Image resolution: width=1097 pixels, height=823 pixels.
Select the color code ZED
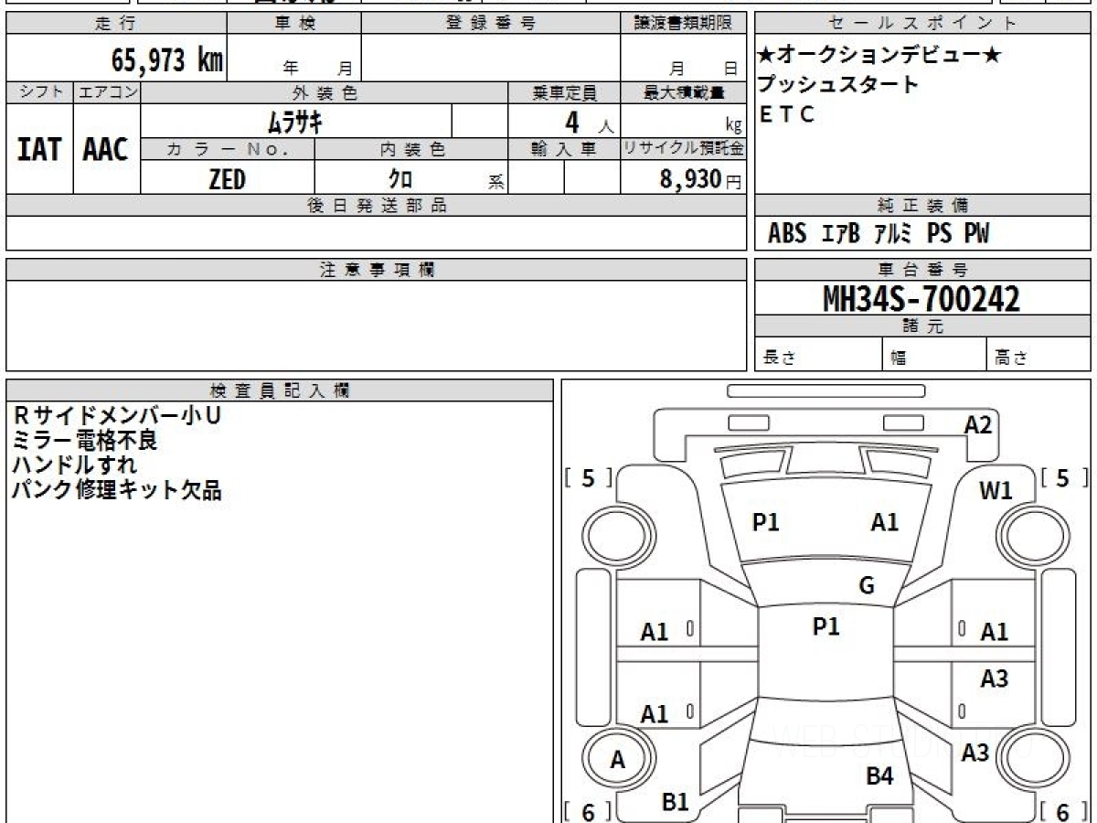coord(228,178)
